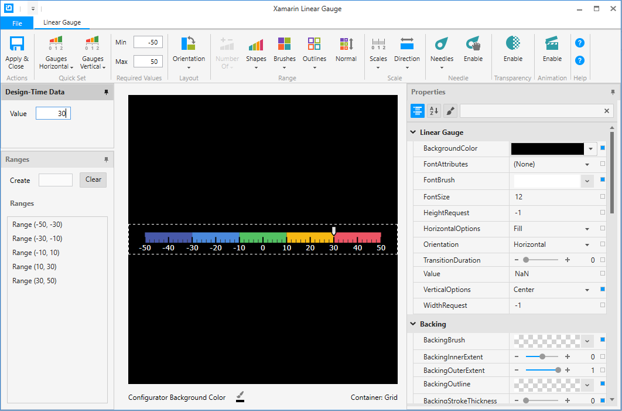Sort properties alphabetically
The image size is (622, 411).
[x=433, y=111]
